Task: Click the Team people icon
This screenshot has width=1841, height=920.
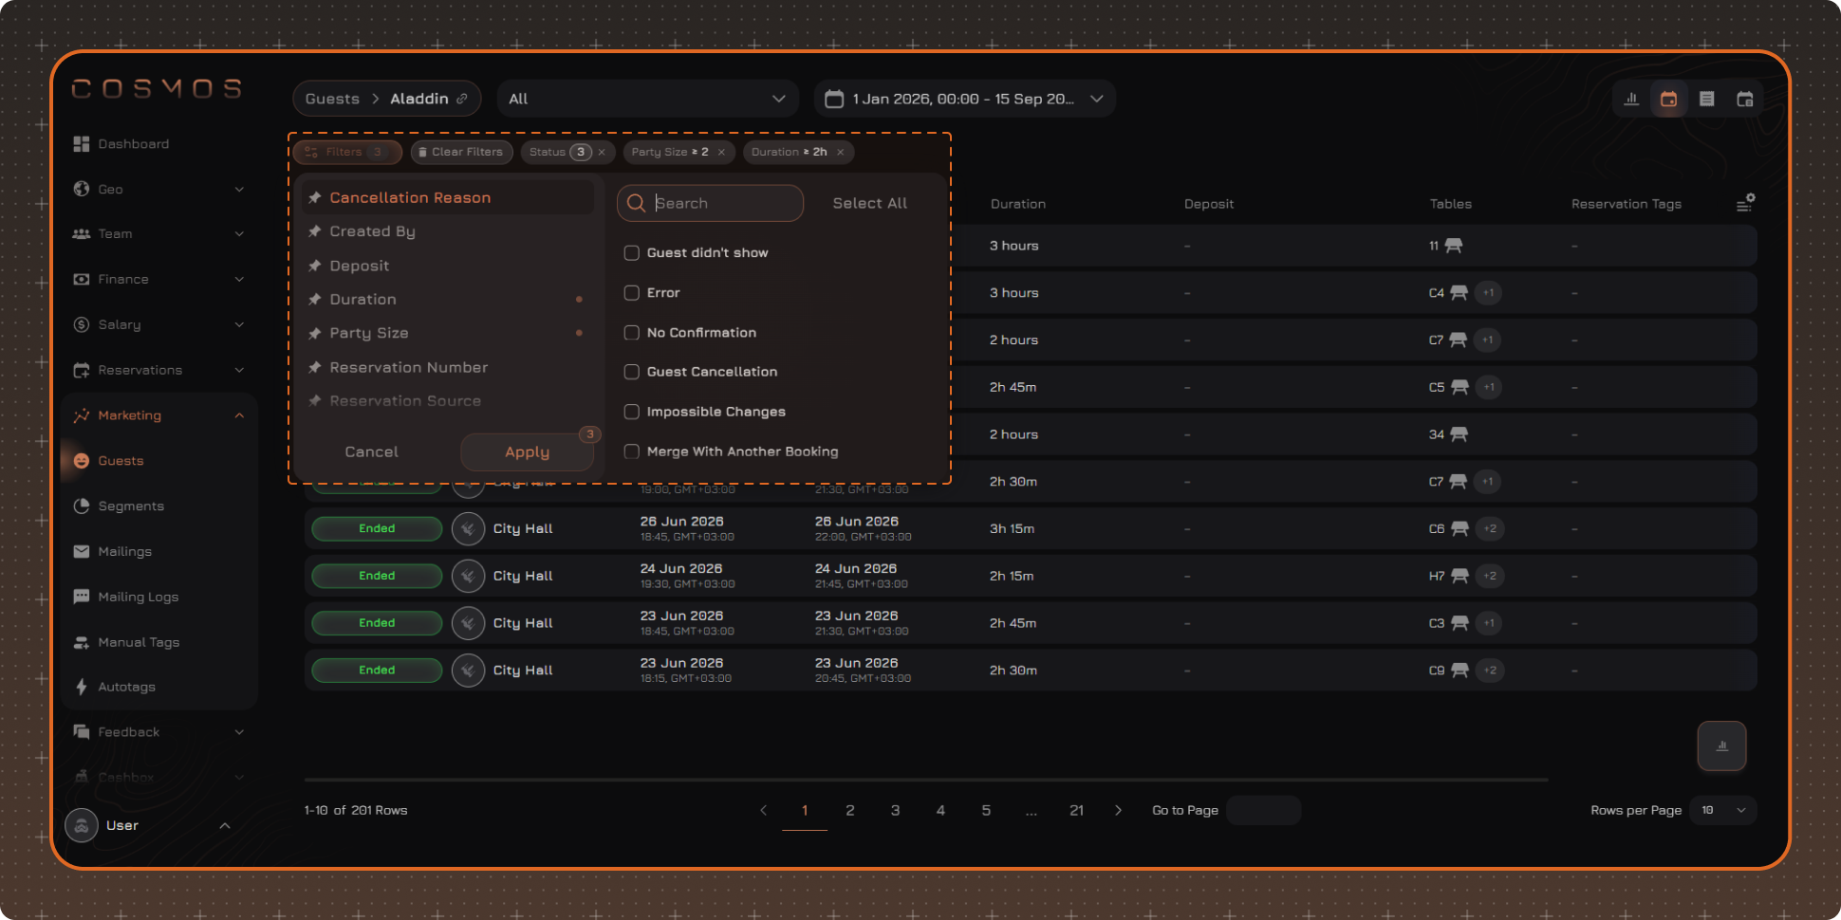Action: click(x=82, y=234)
